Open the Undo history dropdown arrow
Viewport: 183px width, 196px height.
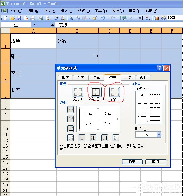[x=108, y=18]
